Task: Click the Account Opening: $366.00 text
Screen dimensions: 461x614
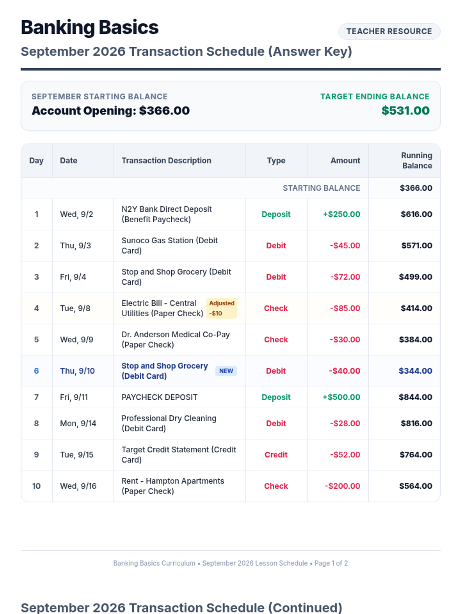Action: (111, 111)
